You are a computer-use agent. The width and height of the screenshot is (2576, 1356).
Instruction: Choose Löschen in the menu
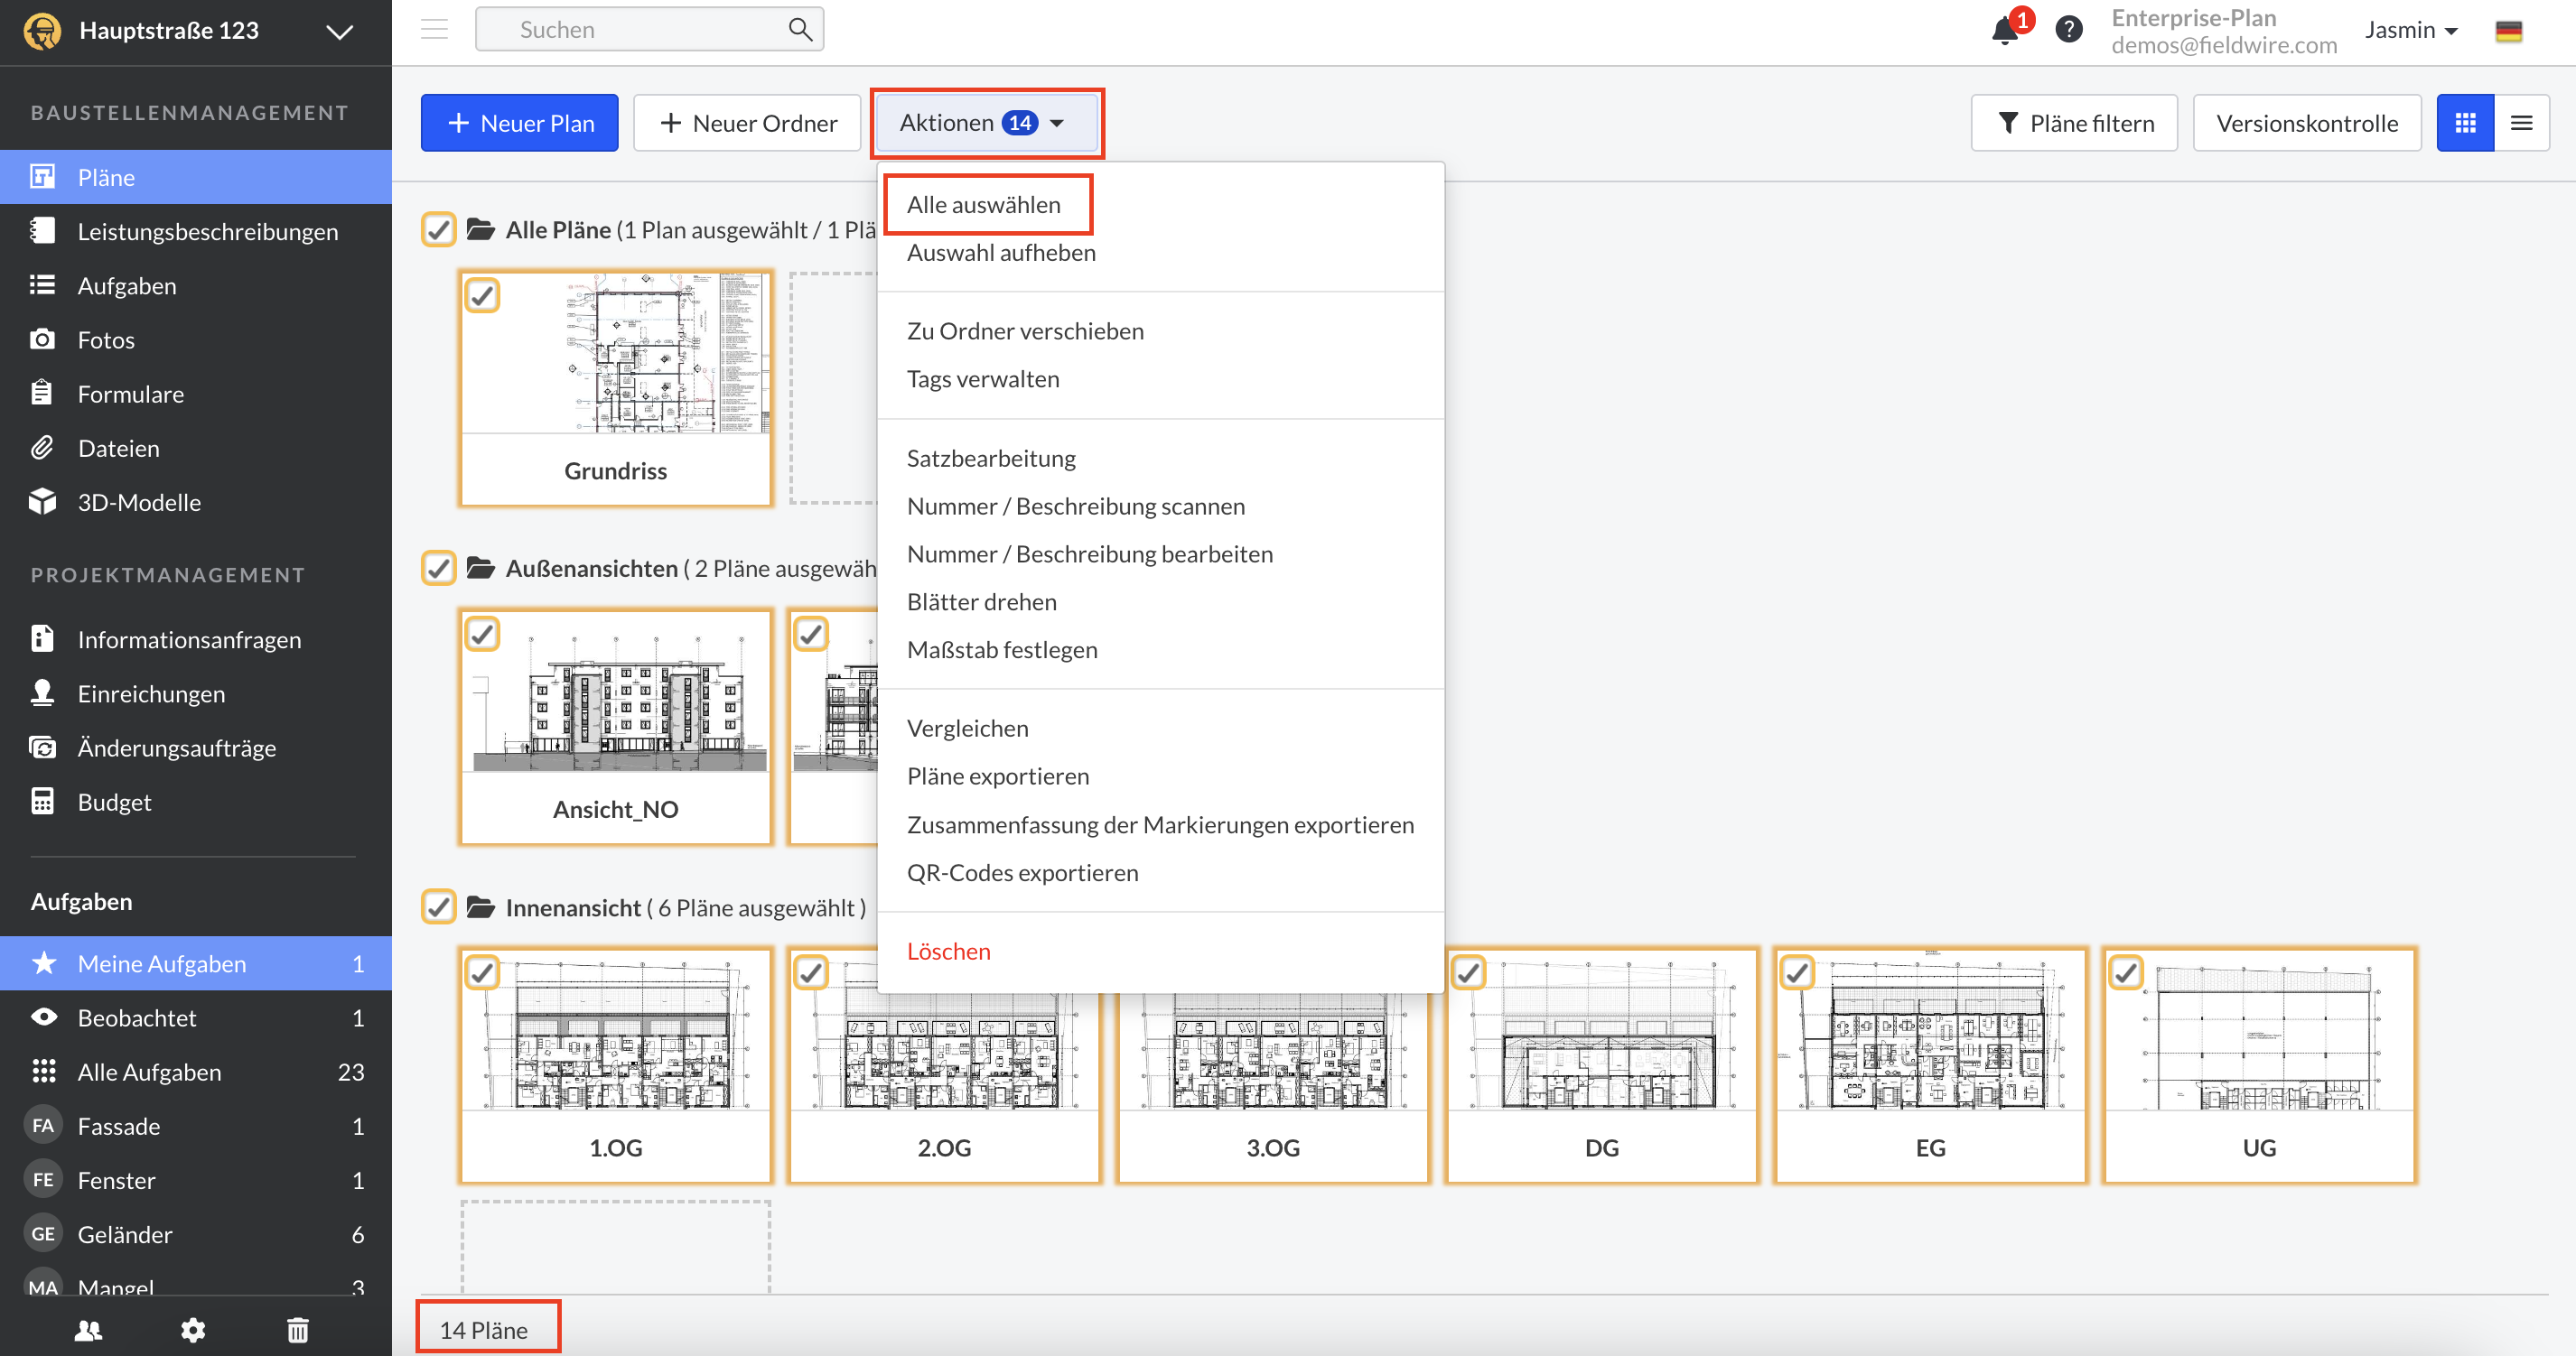[949, 951]
